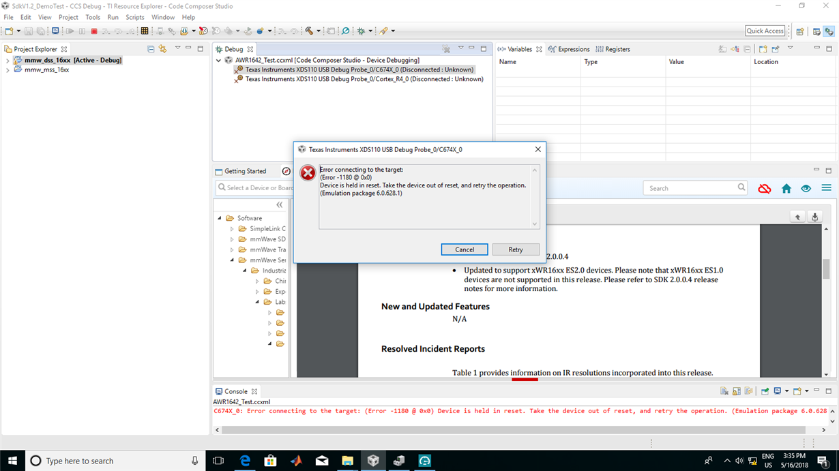Screen dimensions: 839x471
Task: Click Select a Device or Board field
Action: (254, 187)
